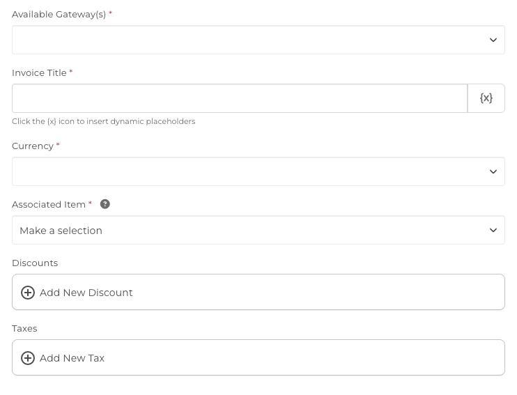Click the Discounts section label
517x395 pixels.
35,263
